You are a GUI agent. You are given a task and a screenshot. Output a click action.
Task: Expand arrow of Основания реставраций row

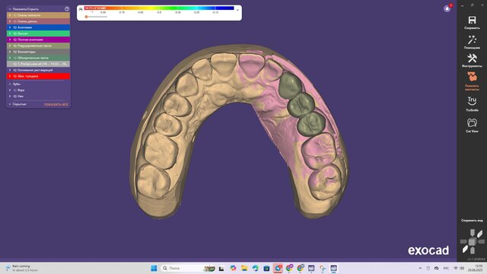click(10, 70)
